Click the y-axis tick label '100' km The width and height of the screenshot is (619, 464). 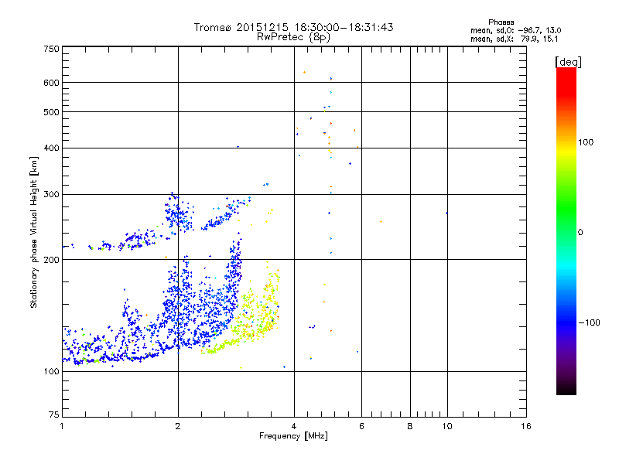tap(51, 371)
